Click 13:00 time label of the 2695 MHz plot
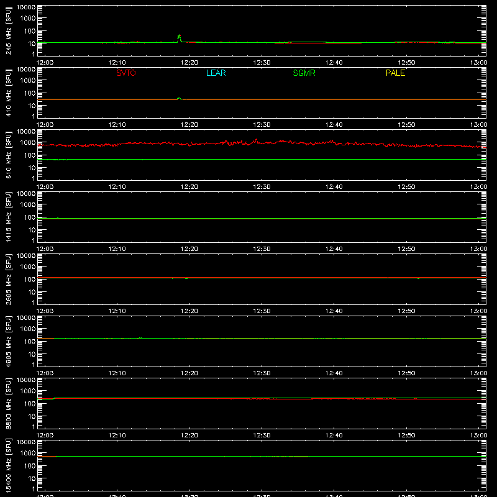Image resolution: width=497 pixels, height=497 pixels. (x=478, y=311)
